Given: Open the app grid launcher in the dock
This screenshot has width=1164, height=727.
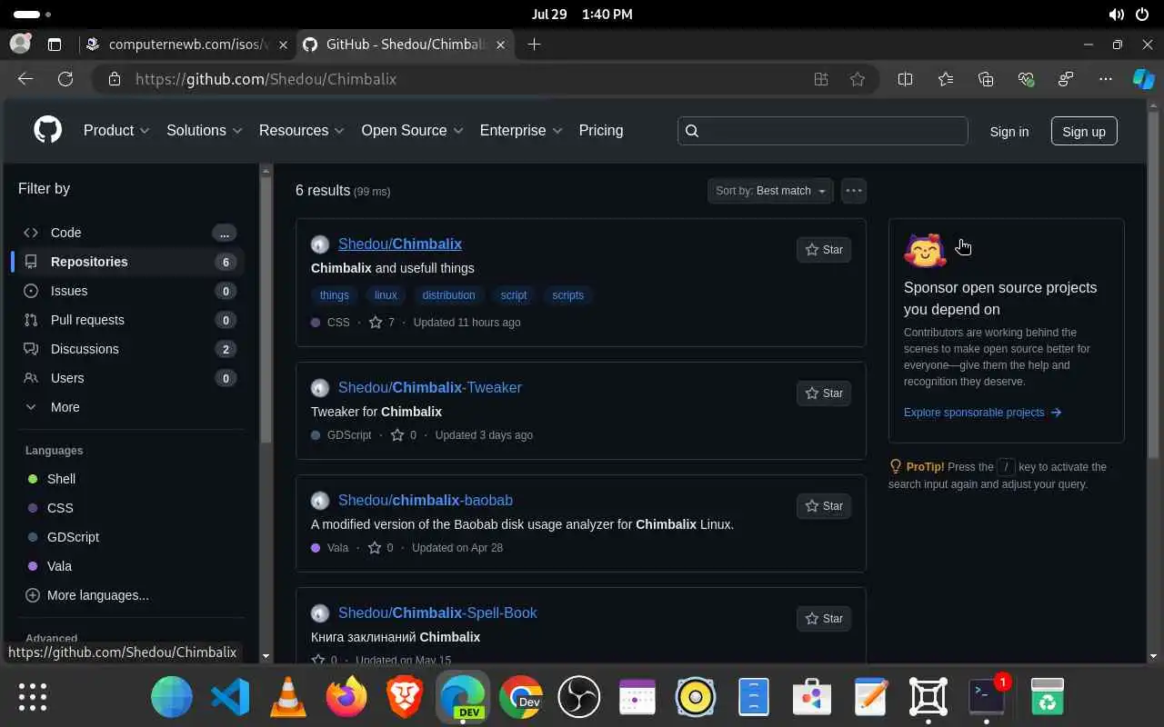Looking at the screenshot, I should 33,697.
